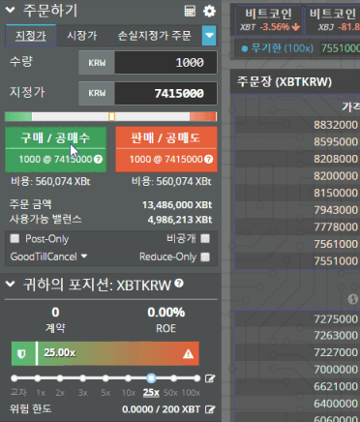This screenshot has height=422, width=360.
Task: Edit risk limit 200 XBT pencil icon
Action: tap(210, 409)
